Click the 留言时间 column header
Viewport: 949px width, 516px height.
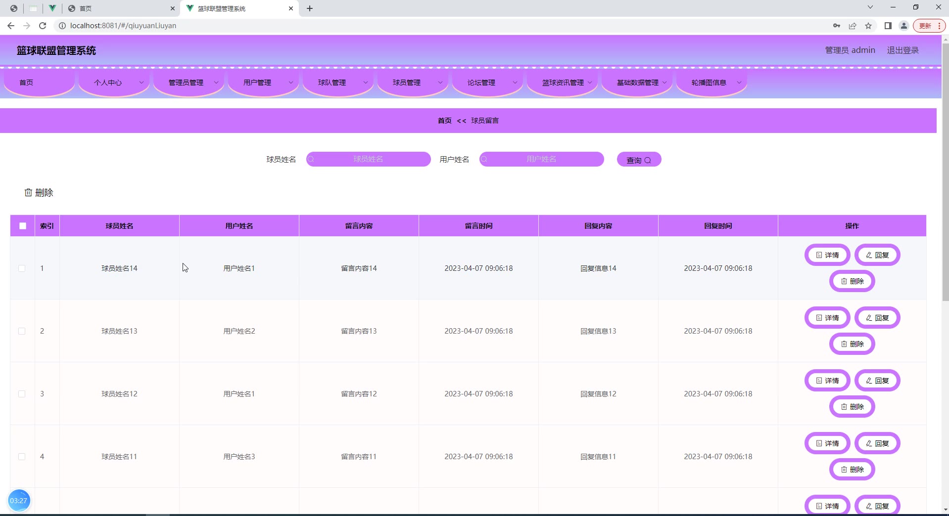(x=478, y=226)
